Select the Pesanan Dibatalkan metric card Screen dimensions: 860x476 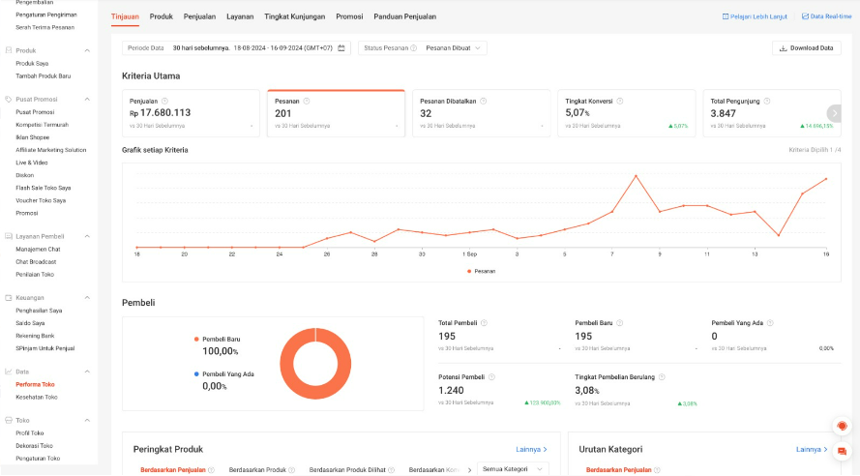click(x=480, y=113)
